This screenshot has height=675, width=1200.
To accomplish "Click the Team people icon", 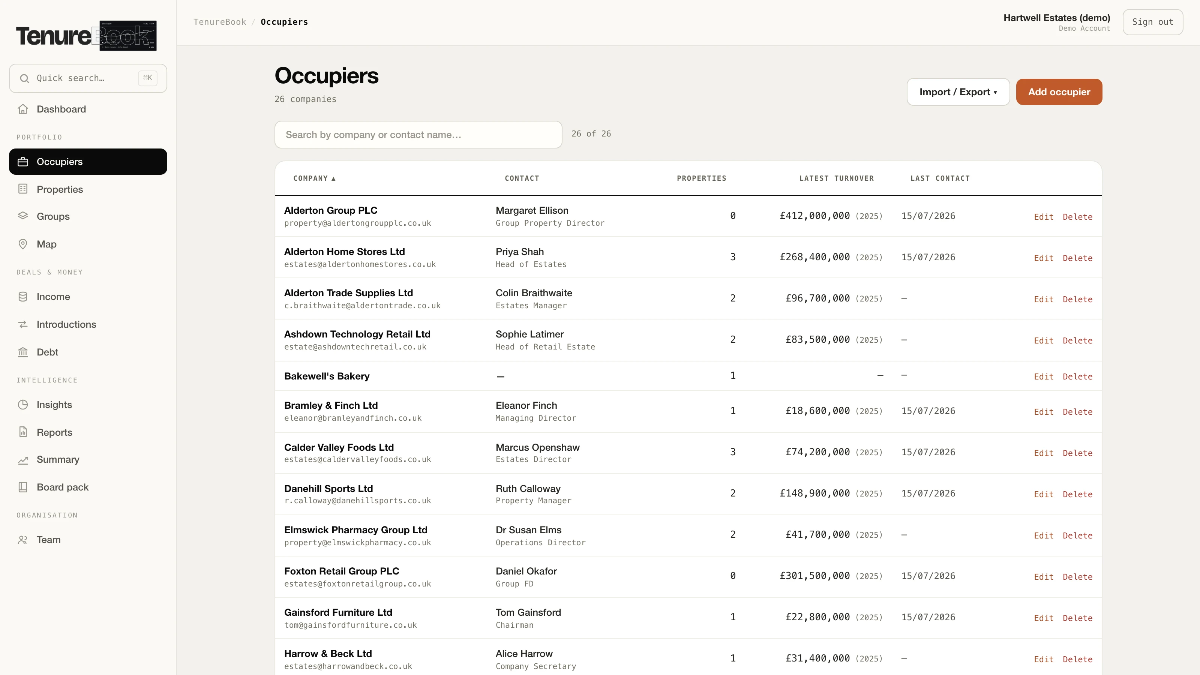I will tap(23, 540).
